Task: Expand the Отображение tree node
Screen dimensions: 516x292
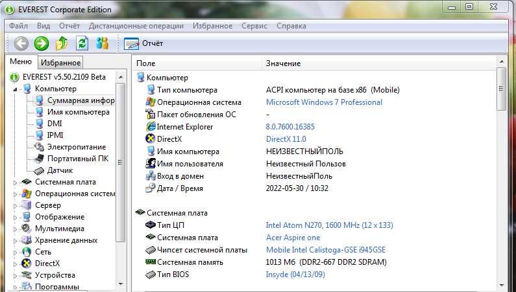Action: (15, 218)
